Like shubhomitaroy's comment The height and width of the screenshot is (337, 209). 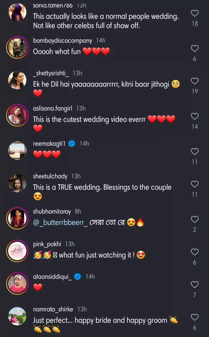point(195,219)
